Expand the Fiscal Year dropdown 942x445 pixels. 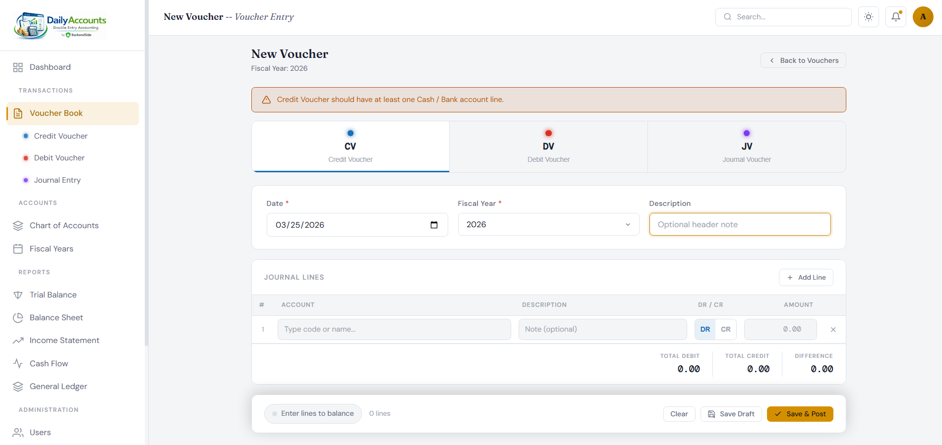[548, 225]
